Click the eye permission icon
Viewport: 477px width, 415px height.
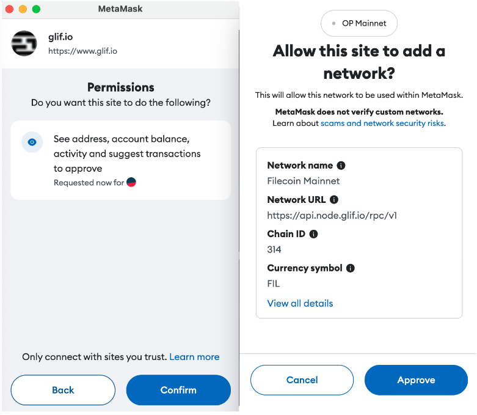coord(32,142)
